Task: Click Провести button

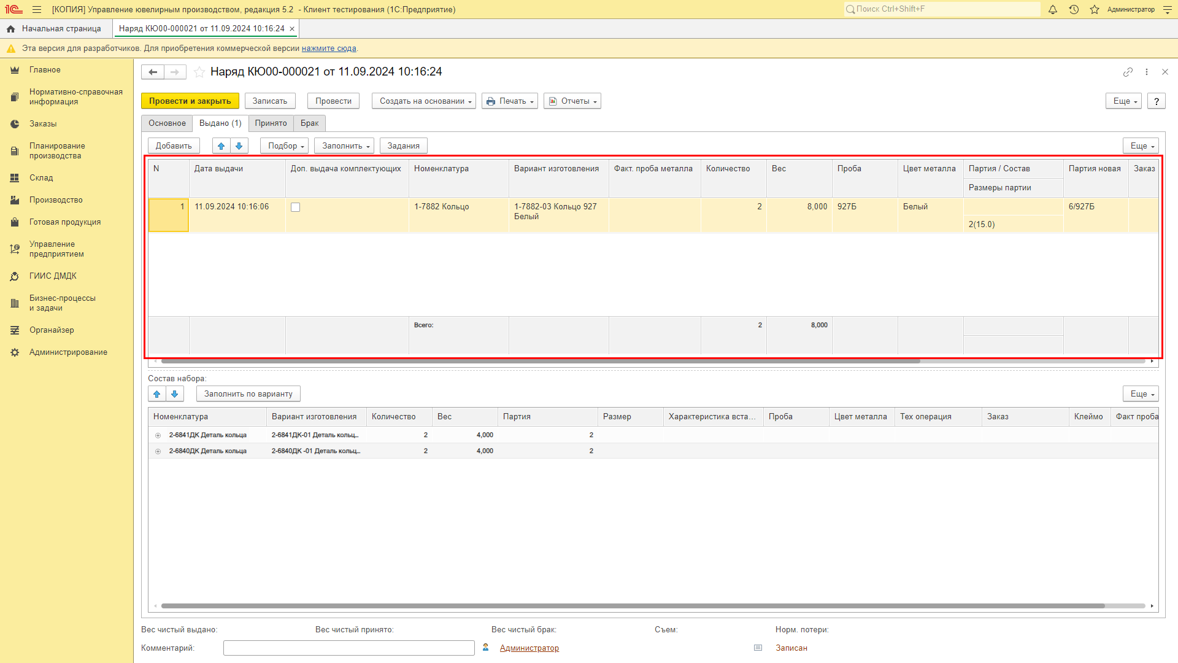Action: click(x=333, y=101)
